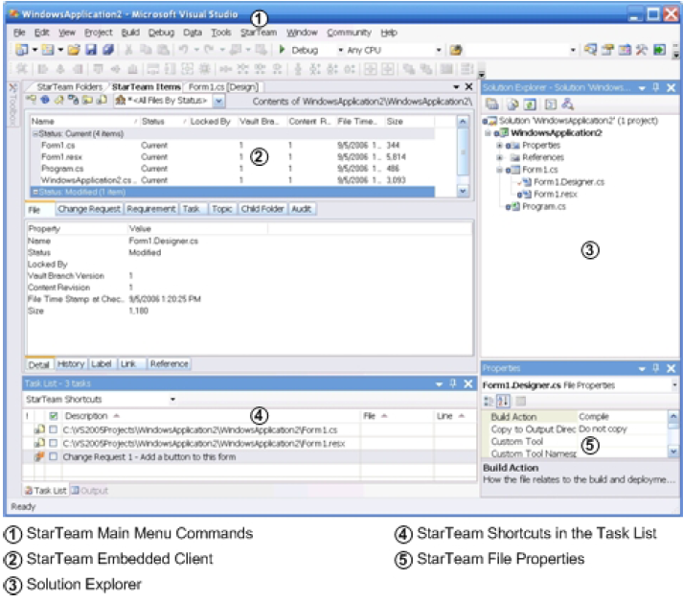Open Properties Window from the toolbar icon
Image resolution: width=683 pixels, height=603 pixels.
pos(607,50)
